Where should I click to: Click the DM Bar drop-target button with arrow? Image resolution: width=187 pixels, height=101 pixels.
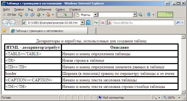65,14
